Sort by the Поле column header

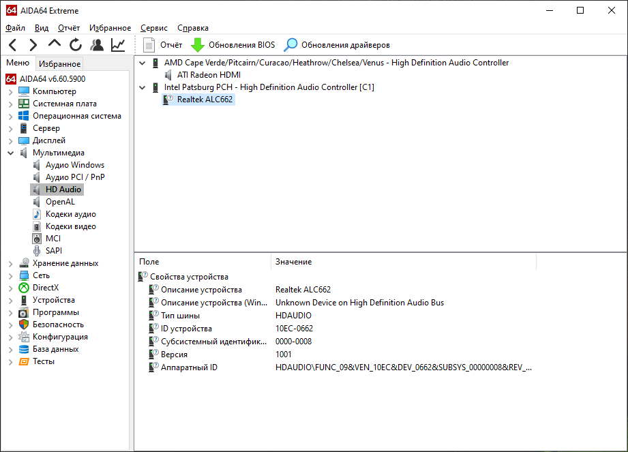pos(203,261)
